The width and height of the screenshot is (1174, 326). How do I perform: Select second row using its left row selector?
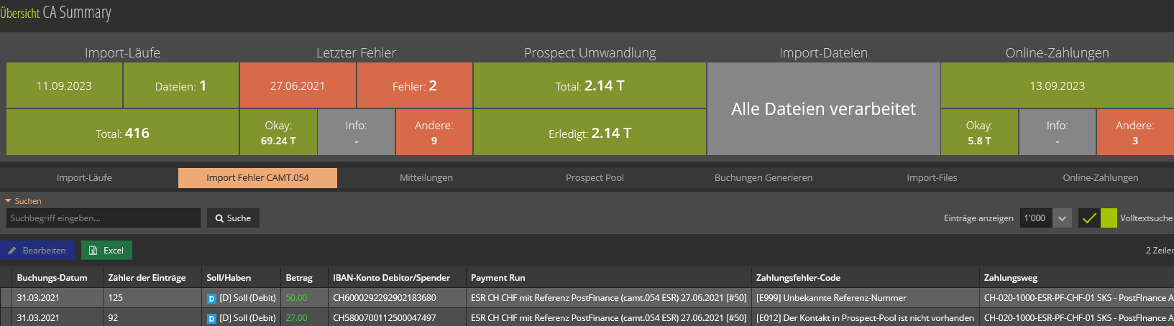[6, 318]
